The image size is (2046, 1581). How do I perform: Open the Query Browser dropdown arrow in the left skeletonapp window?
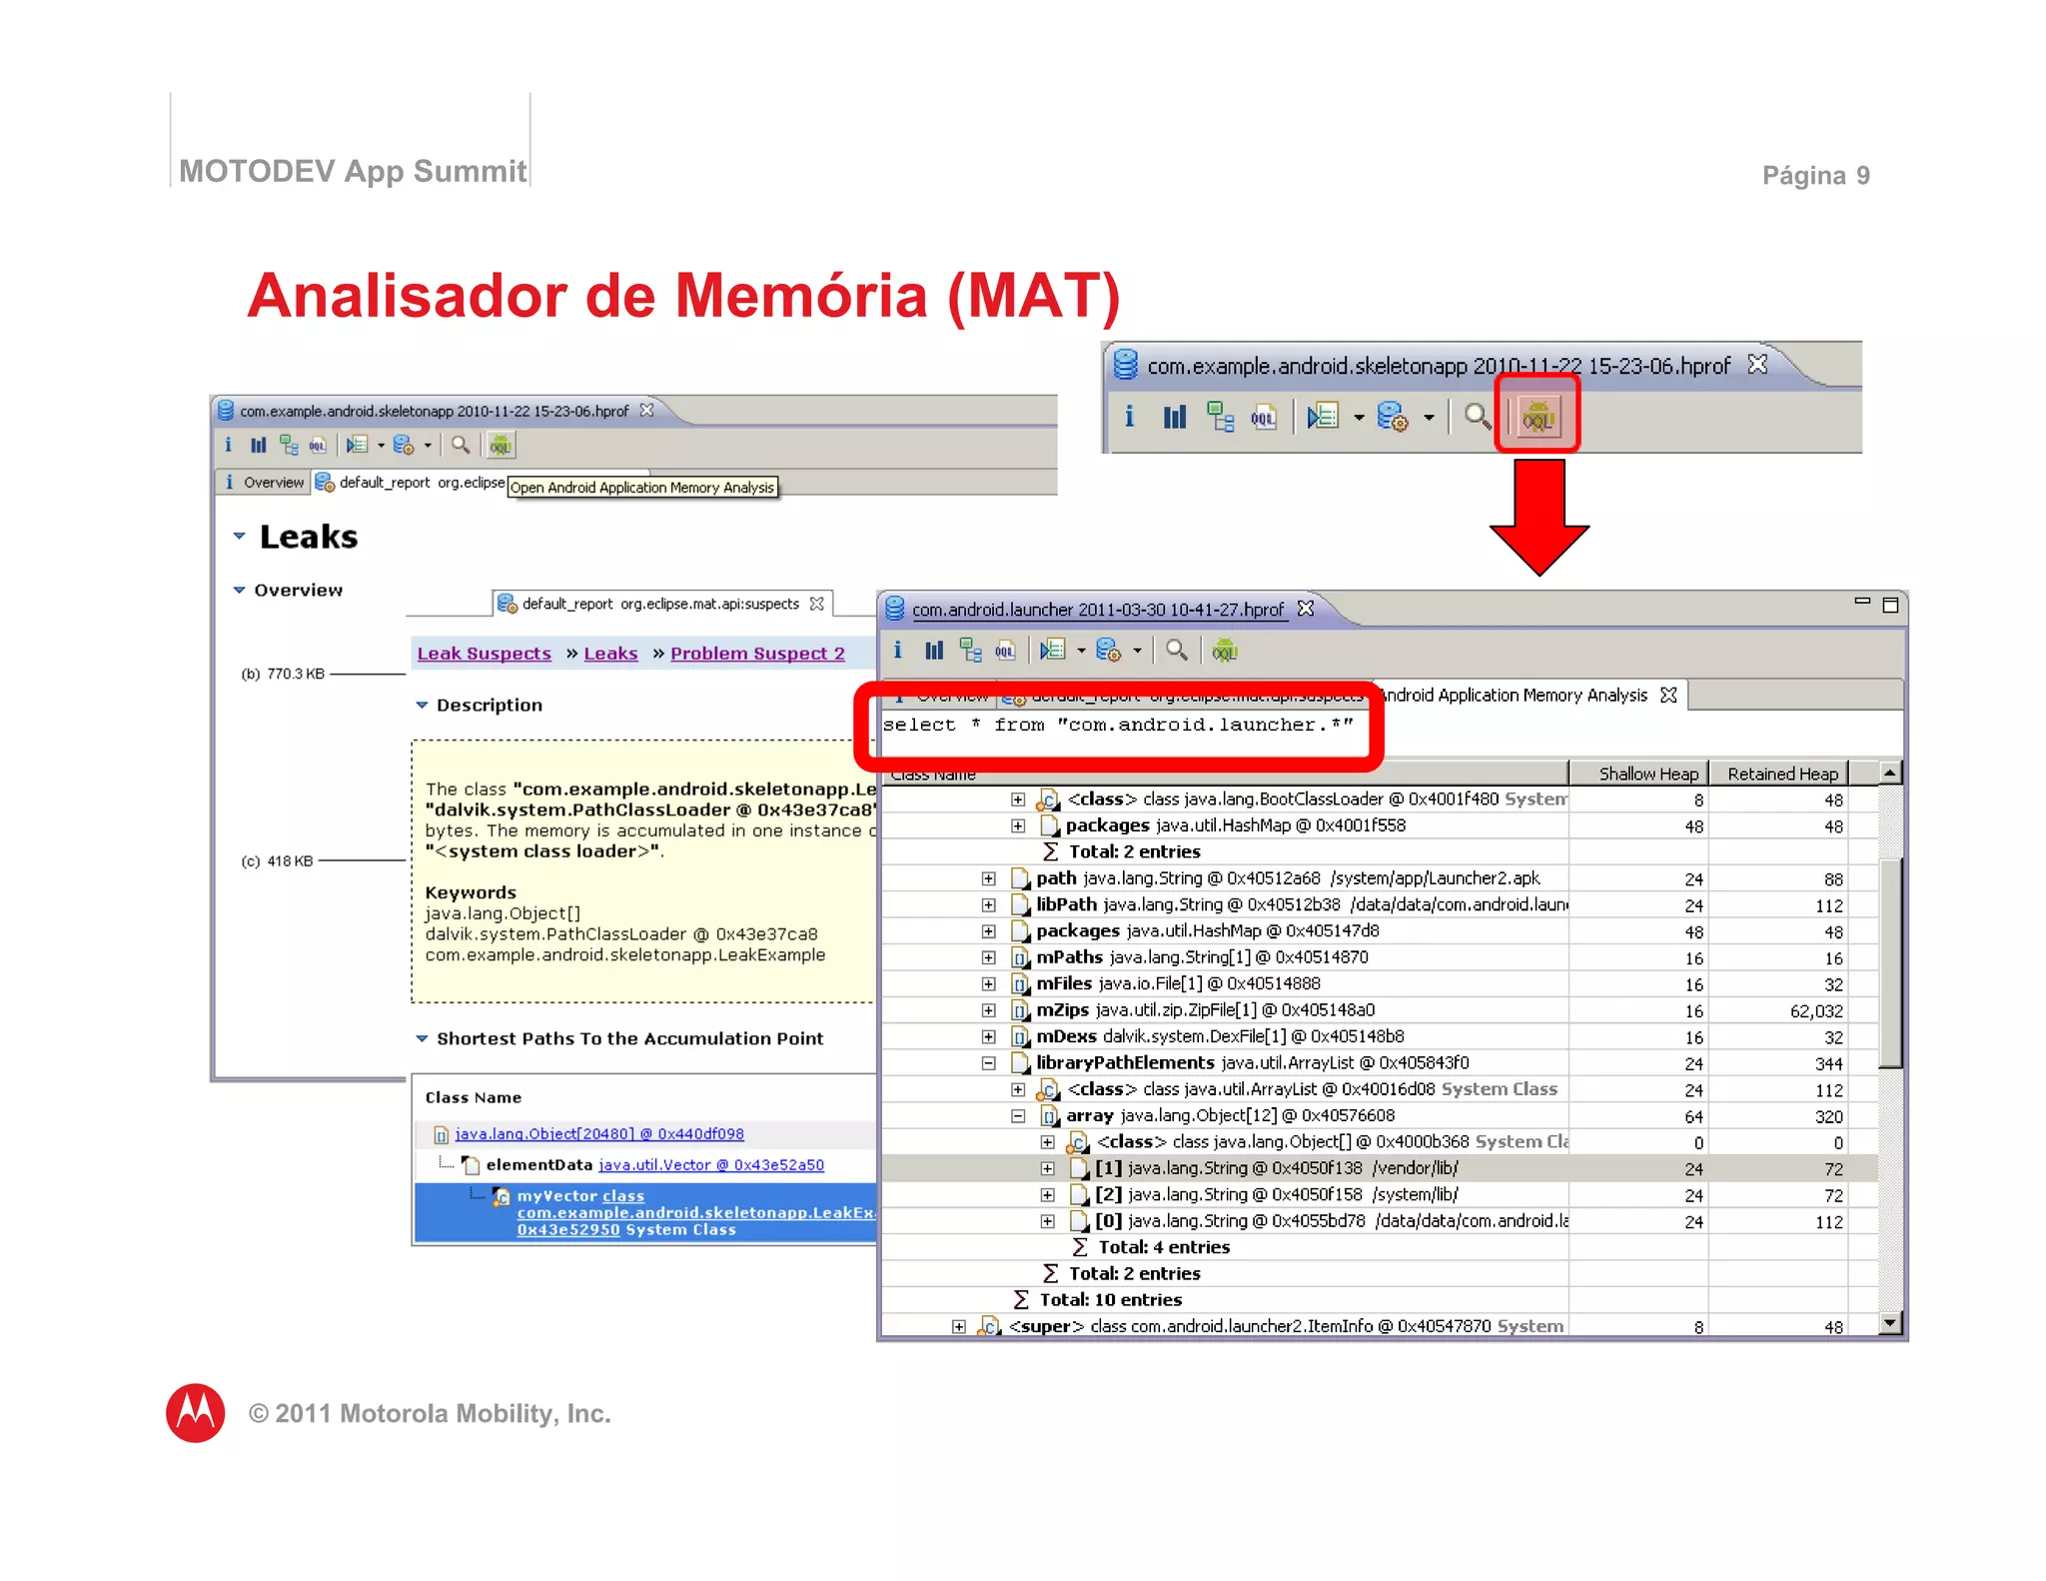pos(428,446)
